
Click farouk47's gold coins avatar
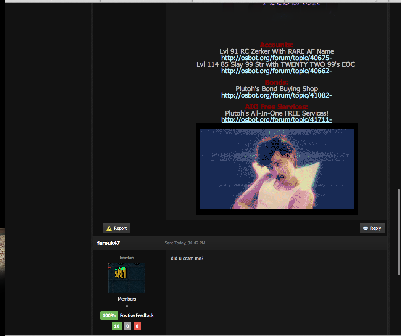pos(127,278)
